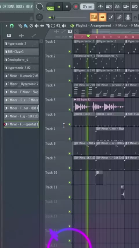The height and width of the screenshot is (248, 139).
Task: Expand playlist menu arrow beside magnet
Action: 6,26
